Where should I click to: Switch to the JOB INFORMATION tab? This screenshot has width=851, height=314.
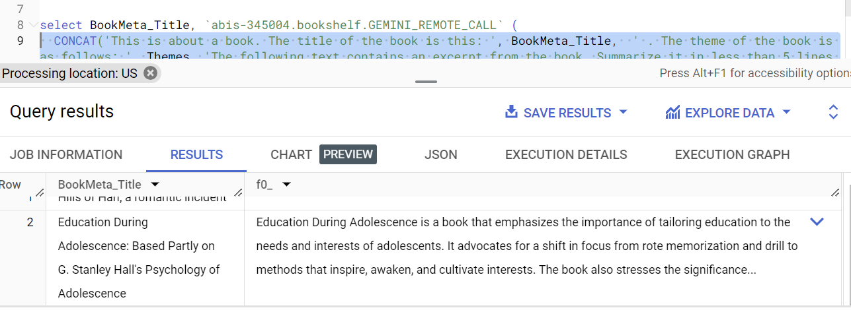(66, 154)
